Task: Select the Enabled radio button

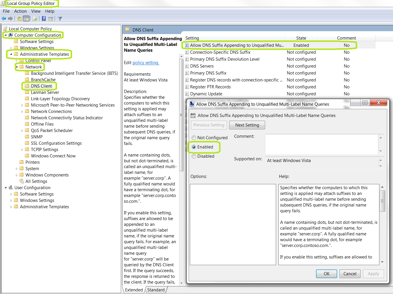Action: tap(194, 147)
